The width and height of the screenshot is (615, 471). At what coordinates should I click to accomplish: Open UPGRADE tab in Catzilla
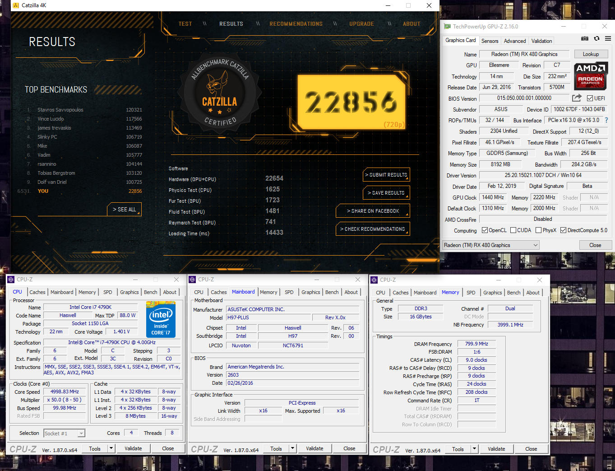pyautogui.click(x=361, y=24)
